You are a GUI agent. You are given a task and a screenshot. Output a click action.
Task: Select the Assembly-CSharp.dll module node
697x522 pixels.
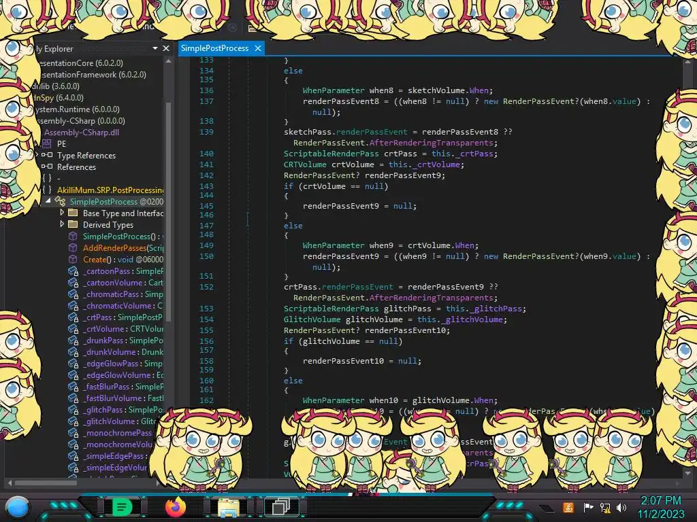point(82,132)
